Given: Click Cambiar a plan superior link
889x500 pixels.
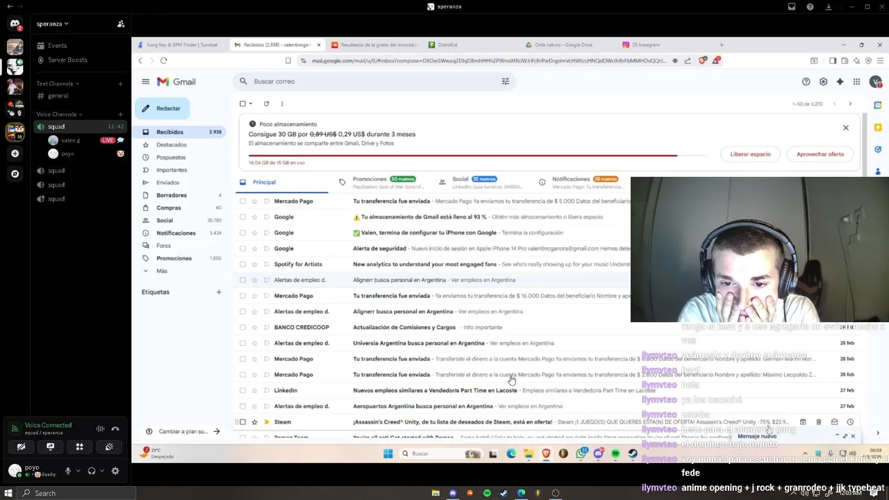Looking at the screenshot, I should coord(183,431).
